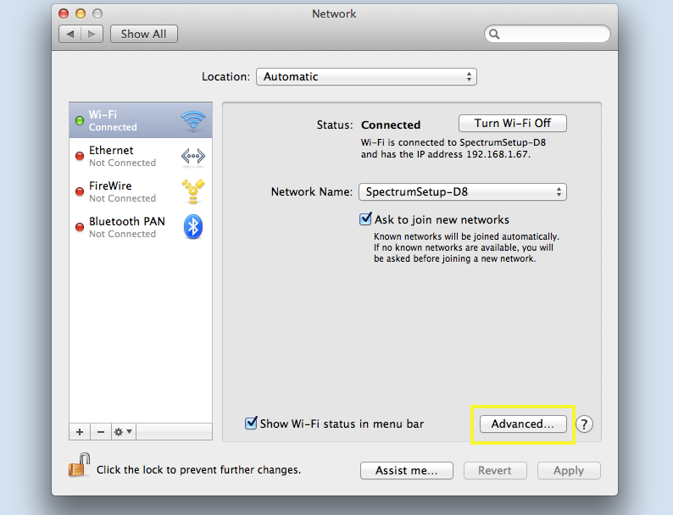Click the Connected status text
This screenshot has height=515, width=673.
tap(391, 125)
